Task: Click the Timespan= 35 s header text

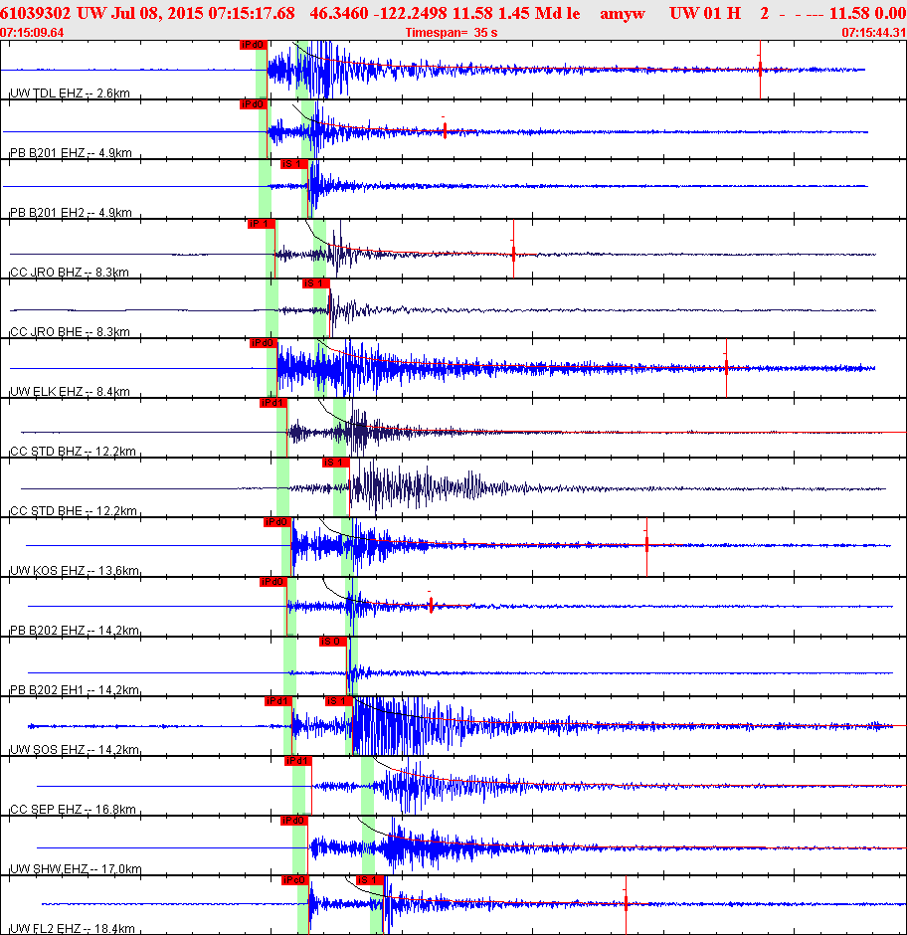Action: point(452,33)
